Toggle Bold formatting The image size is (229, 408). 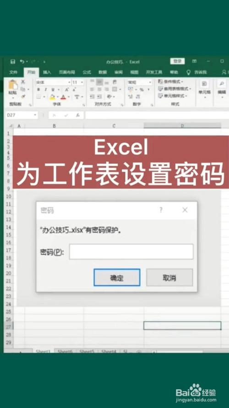click(x=38, y=89)
